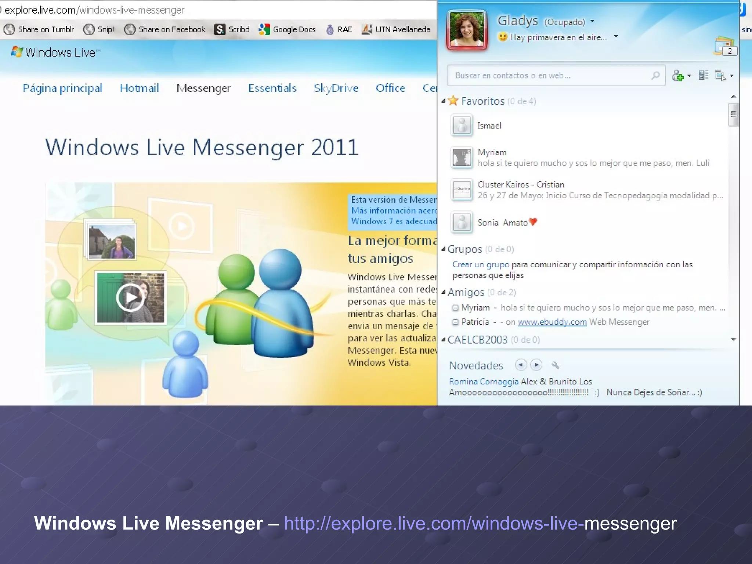Viewport: 752px width, 564px height.
Task: Click the next Novedades arrow
Action: (x=536, y=365)
